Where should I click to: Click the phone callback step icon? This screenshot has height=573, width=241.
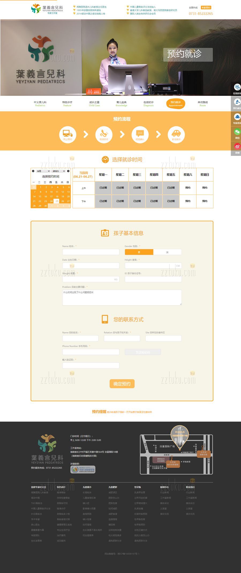click(104, 134)
